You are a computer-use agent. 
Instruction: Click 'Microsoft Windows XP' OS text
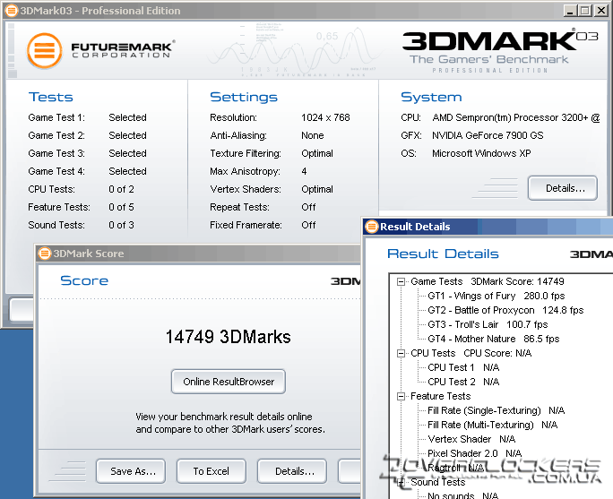481,153
